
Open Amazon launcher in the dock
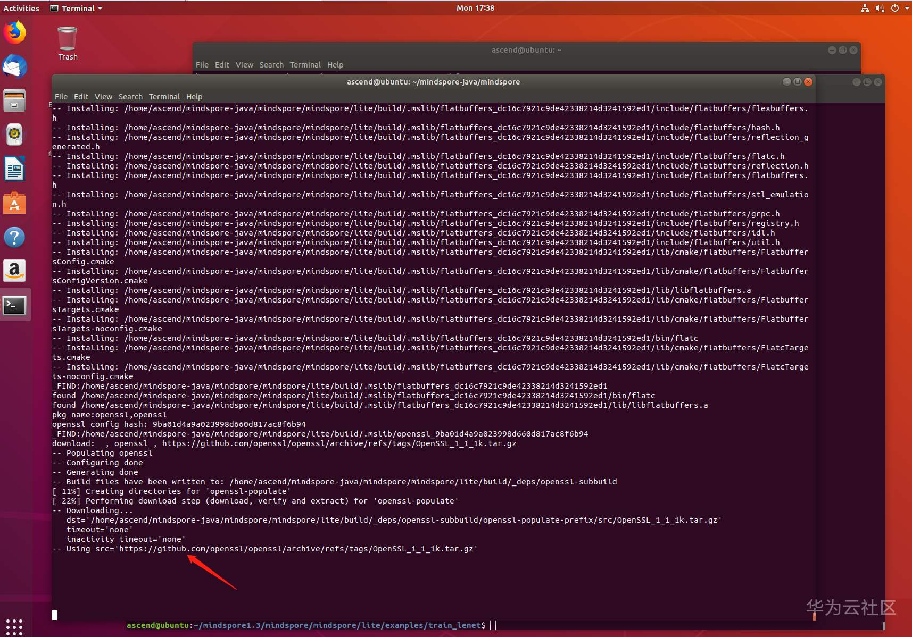coord(15,271)
